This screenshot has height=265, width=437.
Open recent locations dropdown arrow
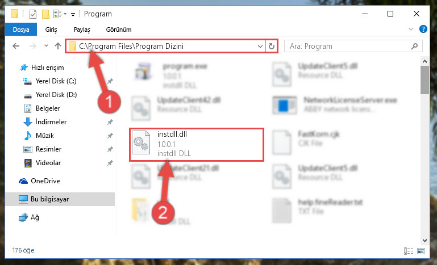[x=46, y=46]
